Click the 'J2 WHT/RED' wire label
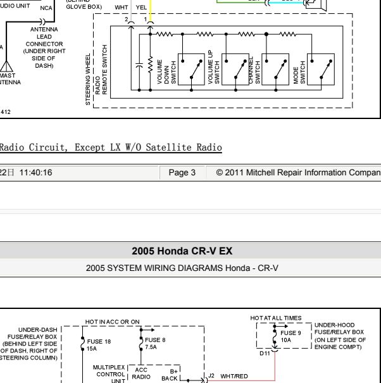Image resolution: width=381 pixels, height=383 pixels. click(228, 376)
